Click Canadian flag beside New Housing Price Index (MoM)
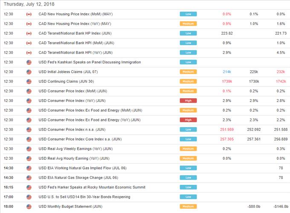The height and width of the screenshot is (213, 290). point(29,14)
